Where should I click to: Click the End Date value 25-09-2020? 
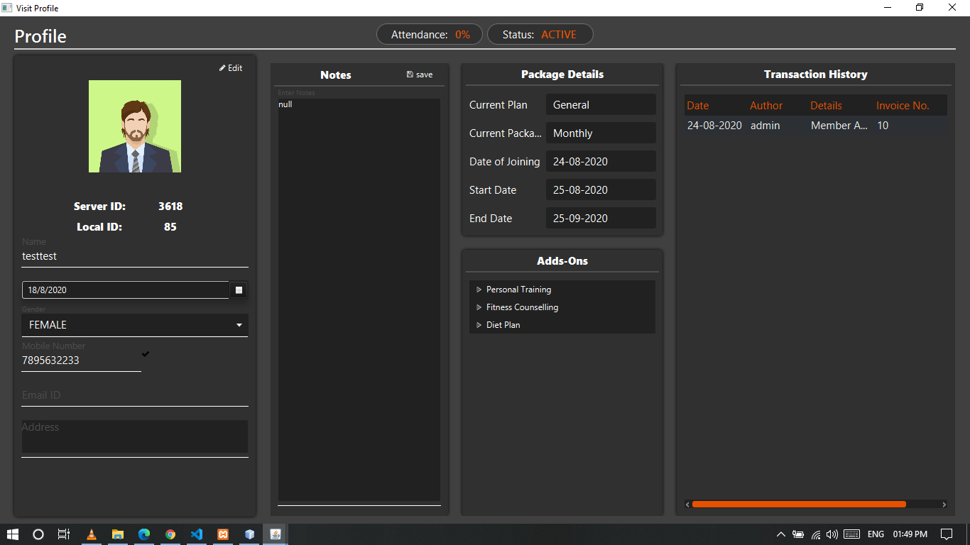601,218
